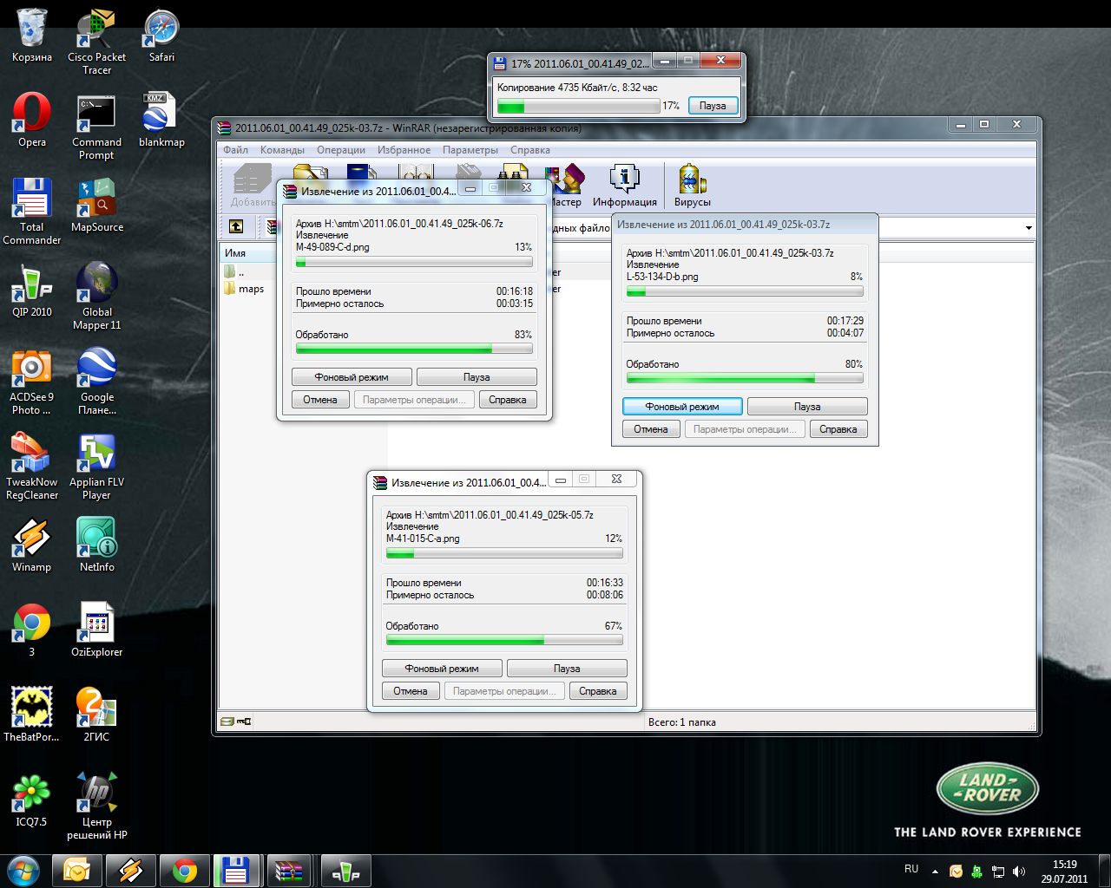Click the Мастер wizard toolbar icon
The width and height of the screenshot is (1111, 888).
(x=566, y=185)
